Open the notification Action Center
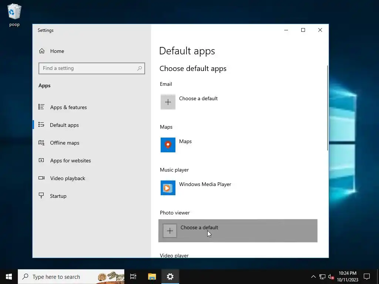The width and height of the screenshot is (379, 284). 367,277
